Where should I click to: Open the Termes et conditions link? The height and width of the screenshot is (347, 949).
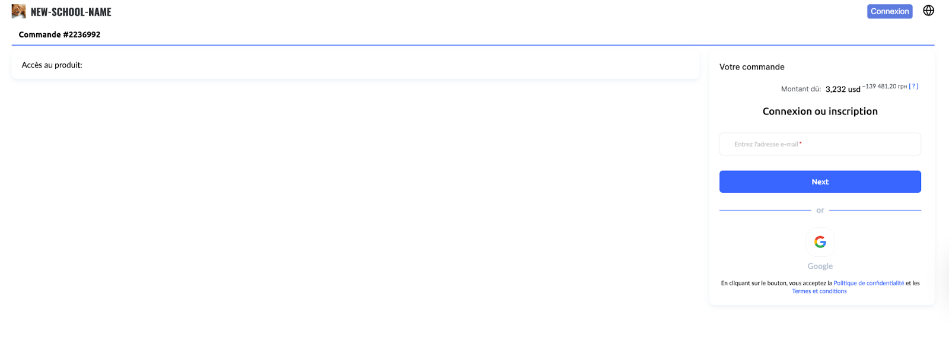coord(819,291)
